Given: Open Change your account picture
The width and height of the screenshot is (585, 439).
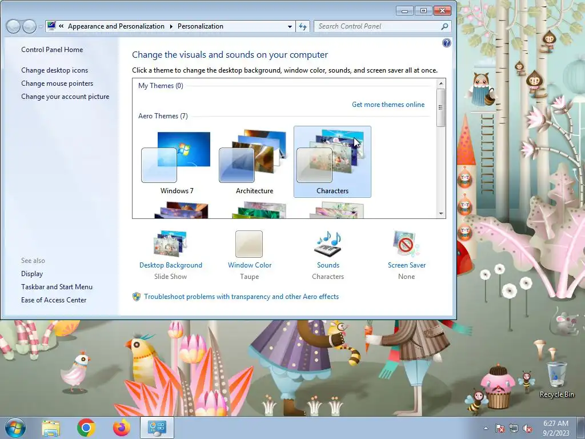Looking at the screenshot, I should tap(65, 96).
